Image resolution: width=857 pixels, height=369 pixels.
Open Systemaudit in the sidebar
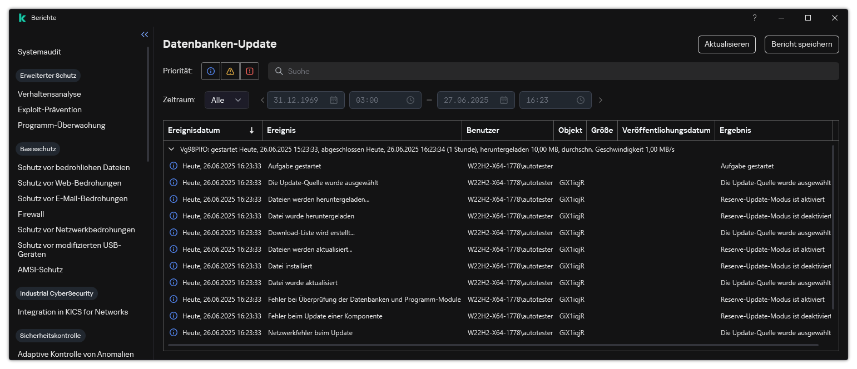pos(39,52)
